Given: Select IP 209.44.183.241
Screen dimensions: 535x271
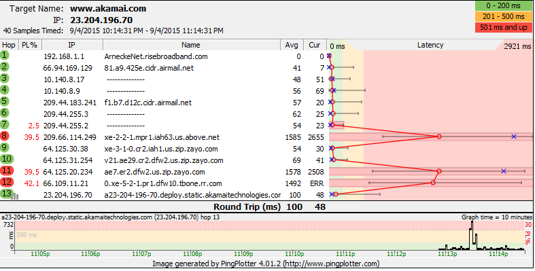Looking at the screenshot, I should click(x=70, y=103).
